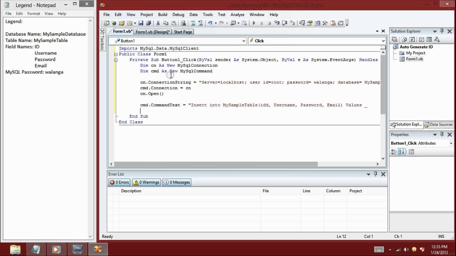The height and width of the screenshot is (256, 456).
Task: Click the Break All pause icon
Action: [x=261, y=23]
